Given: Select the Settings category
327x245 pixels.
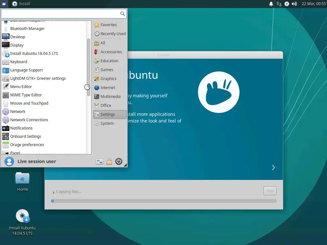Looking at the screenshot, I should coord(110,115).
